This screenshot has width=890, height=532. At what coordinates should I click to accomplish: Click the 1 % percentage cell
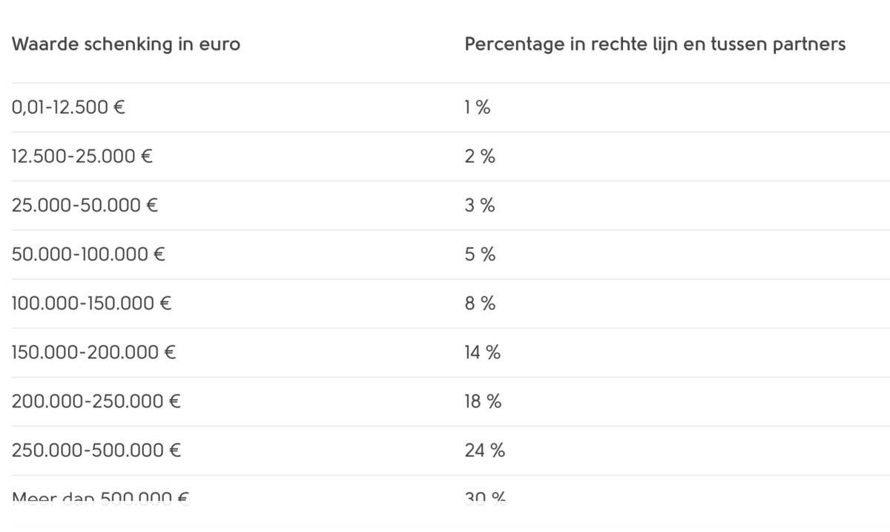coord(478,108)
